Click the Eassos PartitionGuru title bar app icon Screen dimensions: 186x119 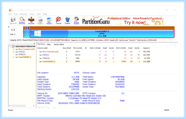[10, 10]
